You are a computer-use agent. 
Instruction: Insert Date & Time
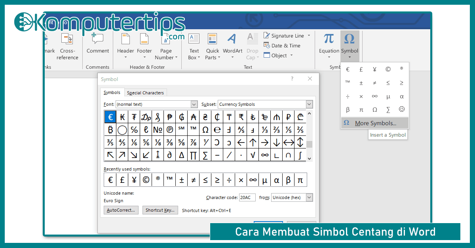pos(282,45)
